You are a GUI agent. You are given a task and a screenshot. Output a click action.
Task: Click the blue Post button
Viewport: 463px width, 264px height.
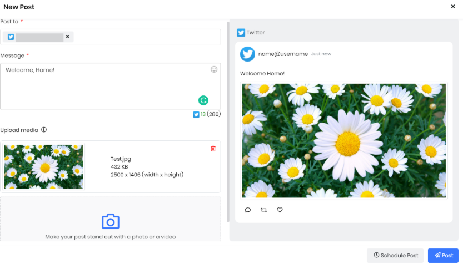click(443, 256)
